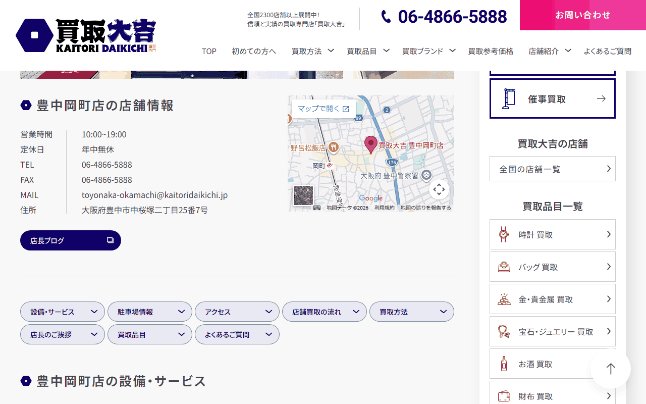Click the 大阪府 豊中警察署 map marker
Viewport: 646px width, 404px height.
click(x=426, y=175)
